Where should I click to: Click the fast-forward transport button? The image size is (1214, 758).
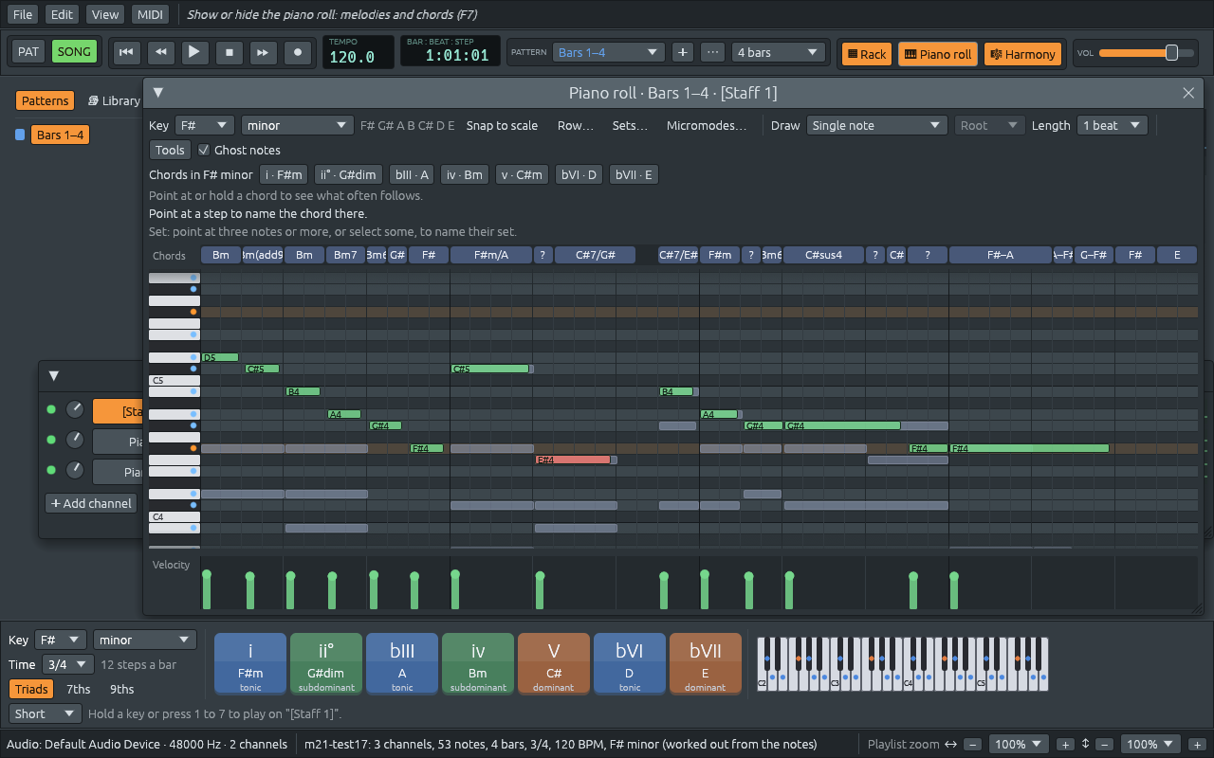[263, 52]
